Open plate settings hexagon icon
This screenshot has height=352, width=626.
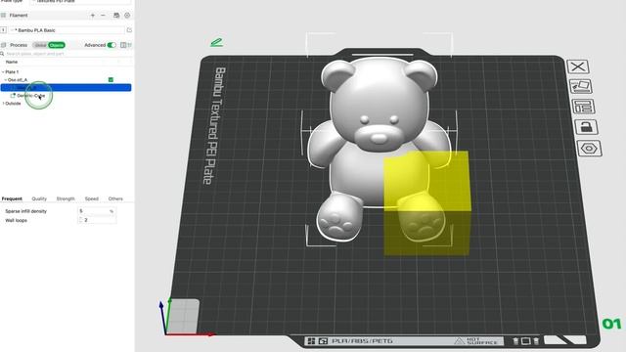point(589,149)
